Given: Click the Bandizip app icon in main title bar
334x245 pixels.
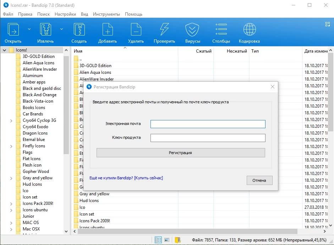Looking at the screenshot, I should tap(6, 5).
